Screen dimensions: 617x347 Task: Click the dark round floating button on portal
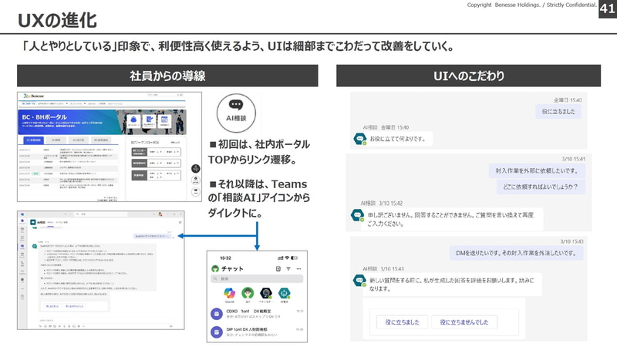coord(196,168)
